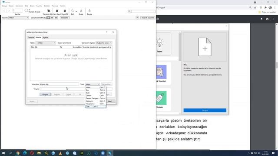This screenshot has height=156, width=278.
Task: Click the record number field in toolbar
Action: coord(17,10)
